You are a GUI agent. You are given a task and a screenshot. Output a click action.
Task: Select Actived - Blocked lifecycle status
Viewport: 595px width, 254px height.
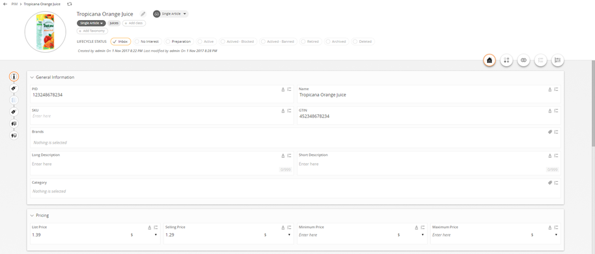(238, 42)
